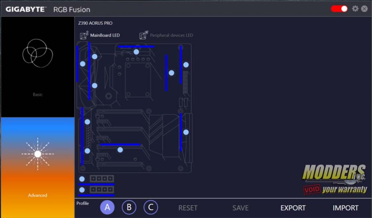Open the Peripheral devices LED tab
372x218 pixels.
click(171, 35)
